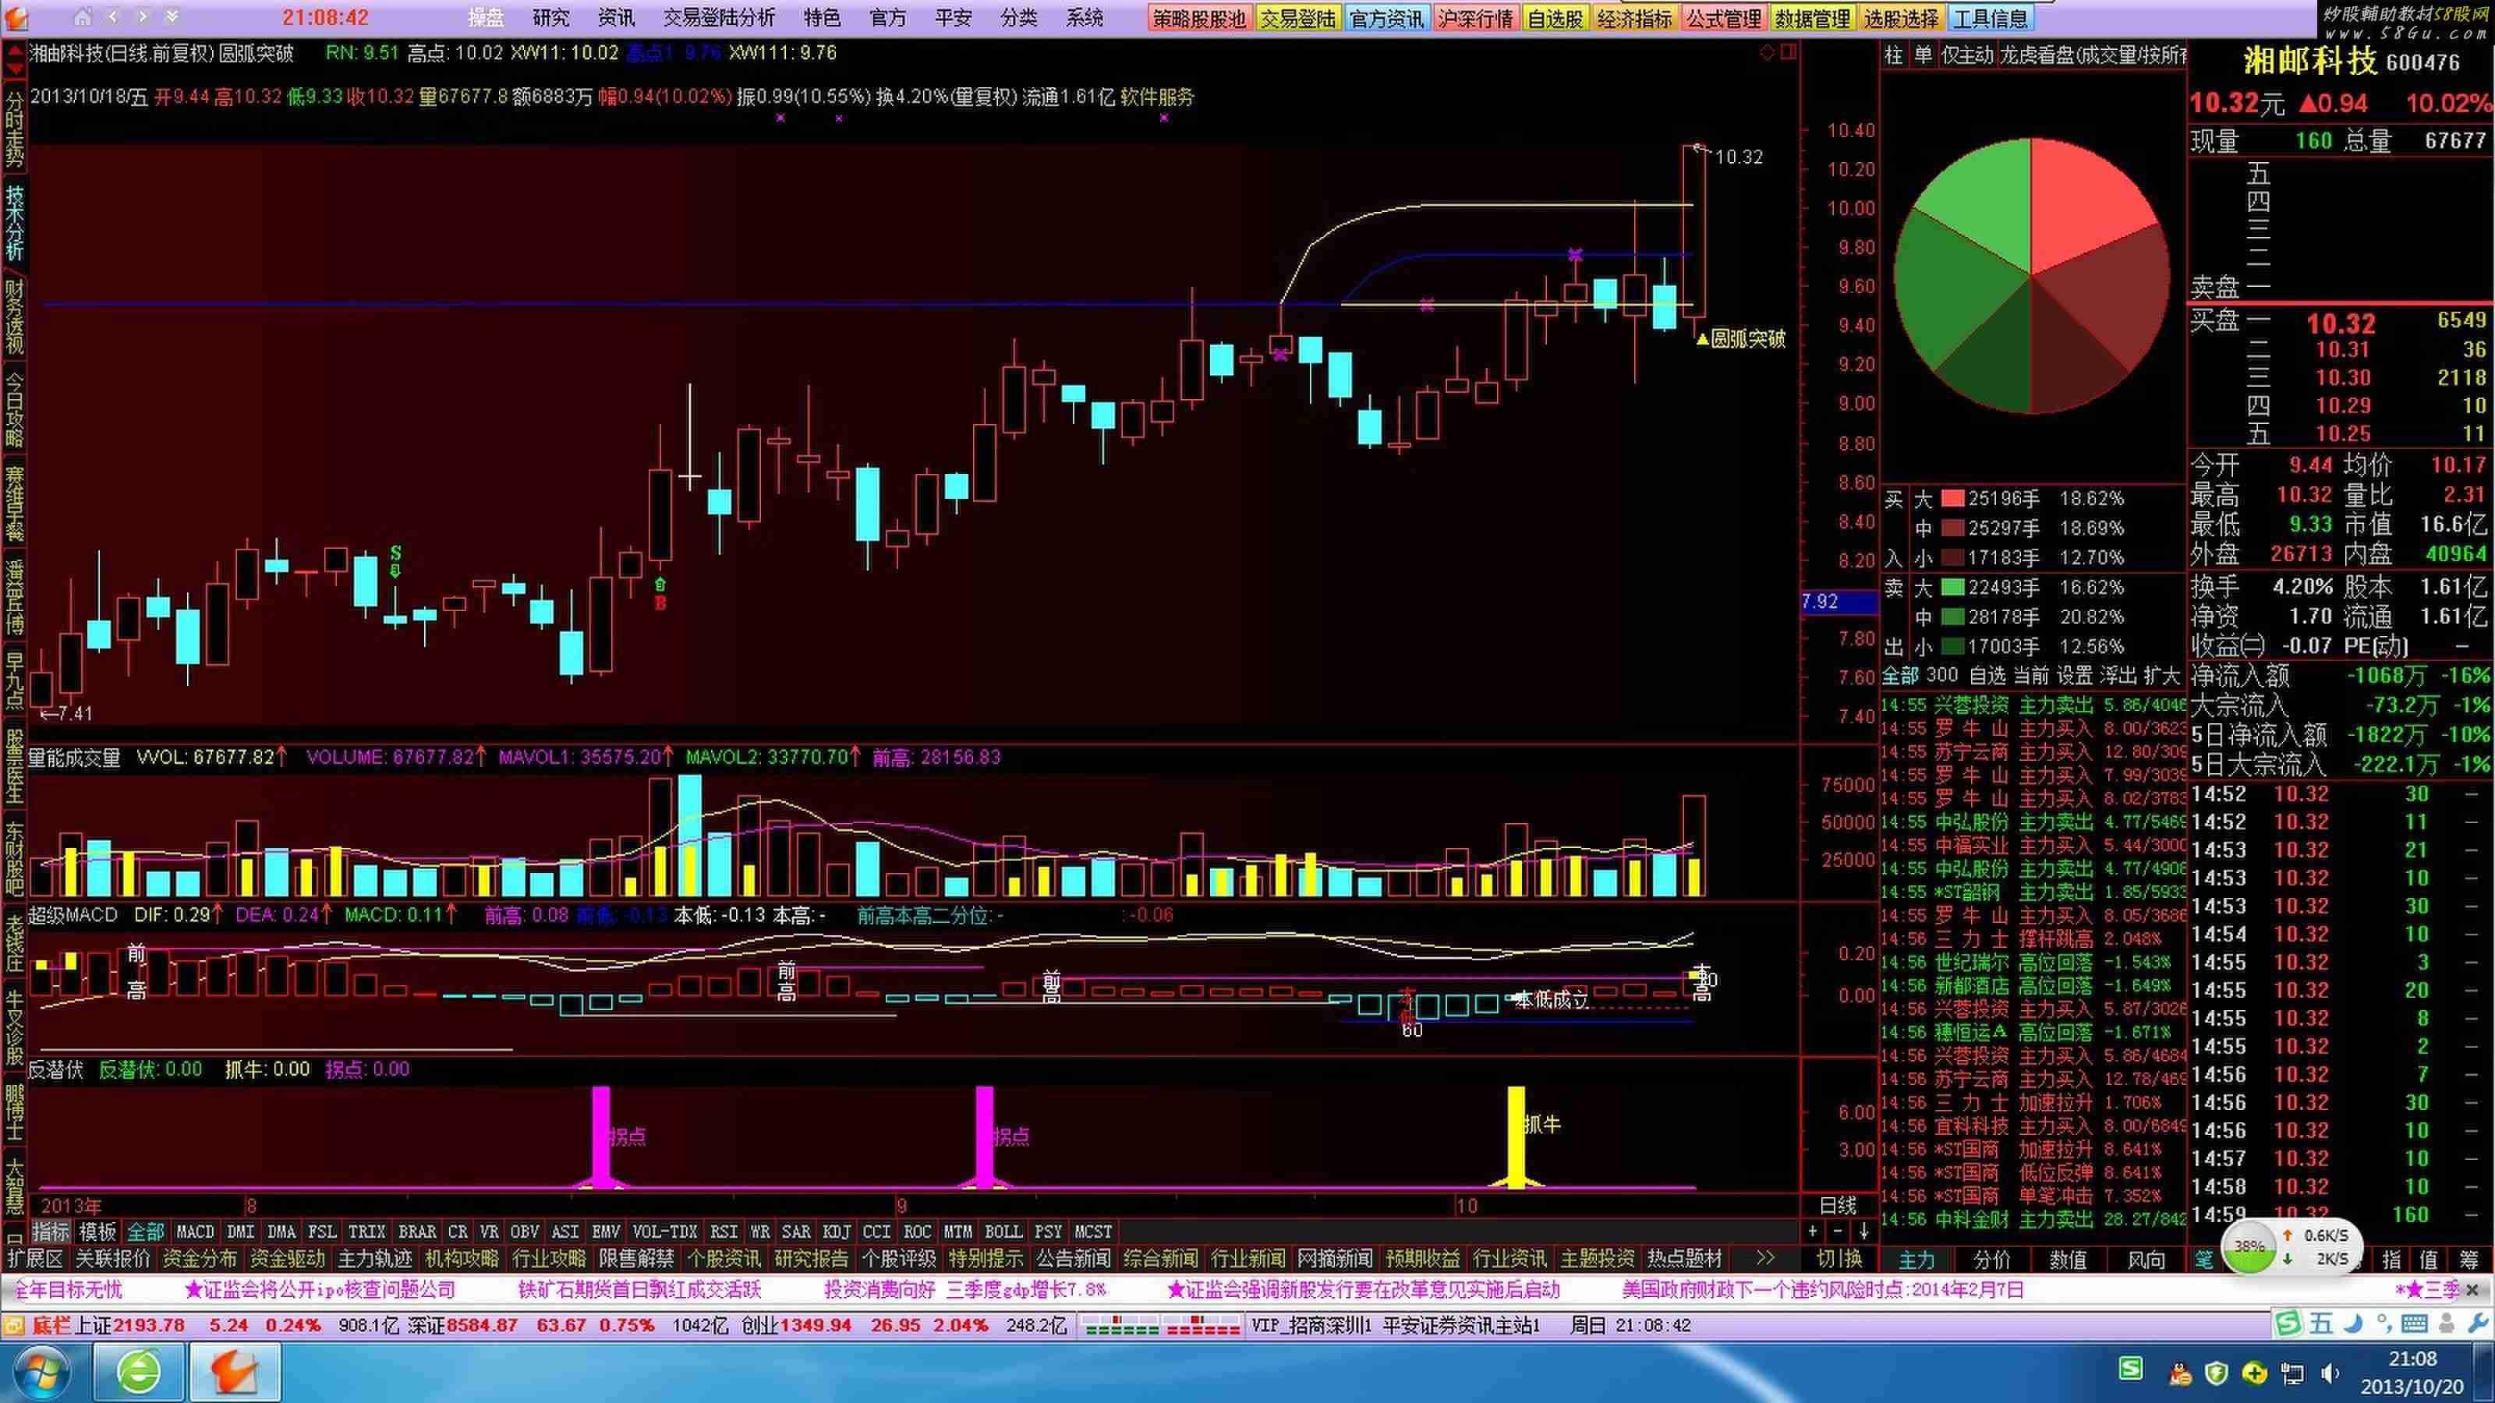The image size is (2495, 1403).
Task: Click the red up-arrow at the sidebar top
Action: (15, 49)
